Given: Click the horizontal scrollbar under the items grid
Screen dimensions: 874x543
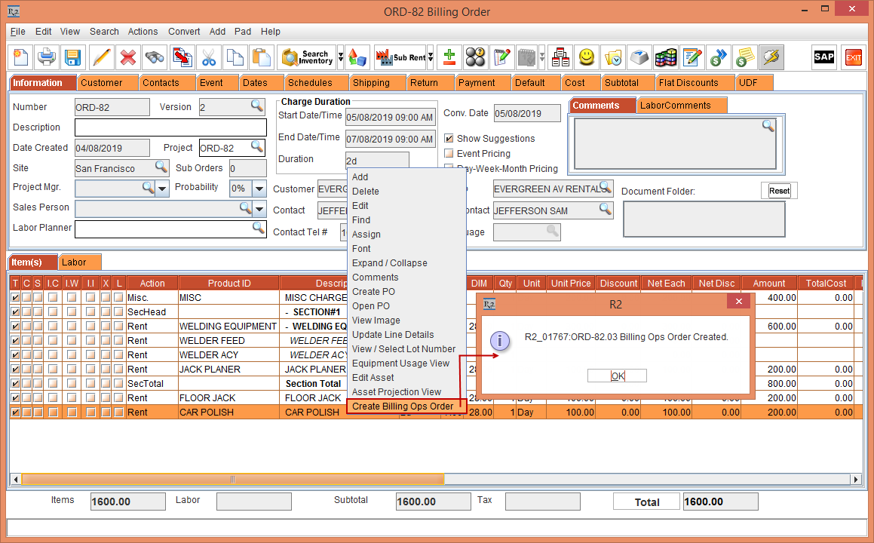Looking at the screenshot, I should click(x=233, y=480).
